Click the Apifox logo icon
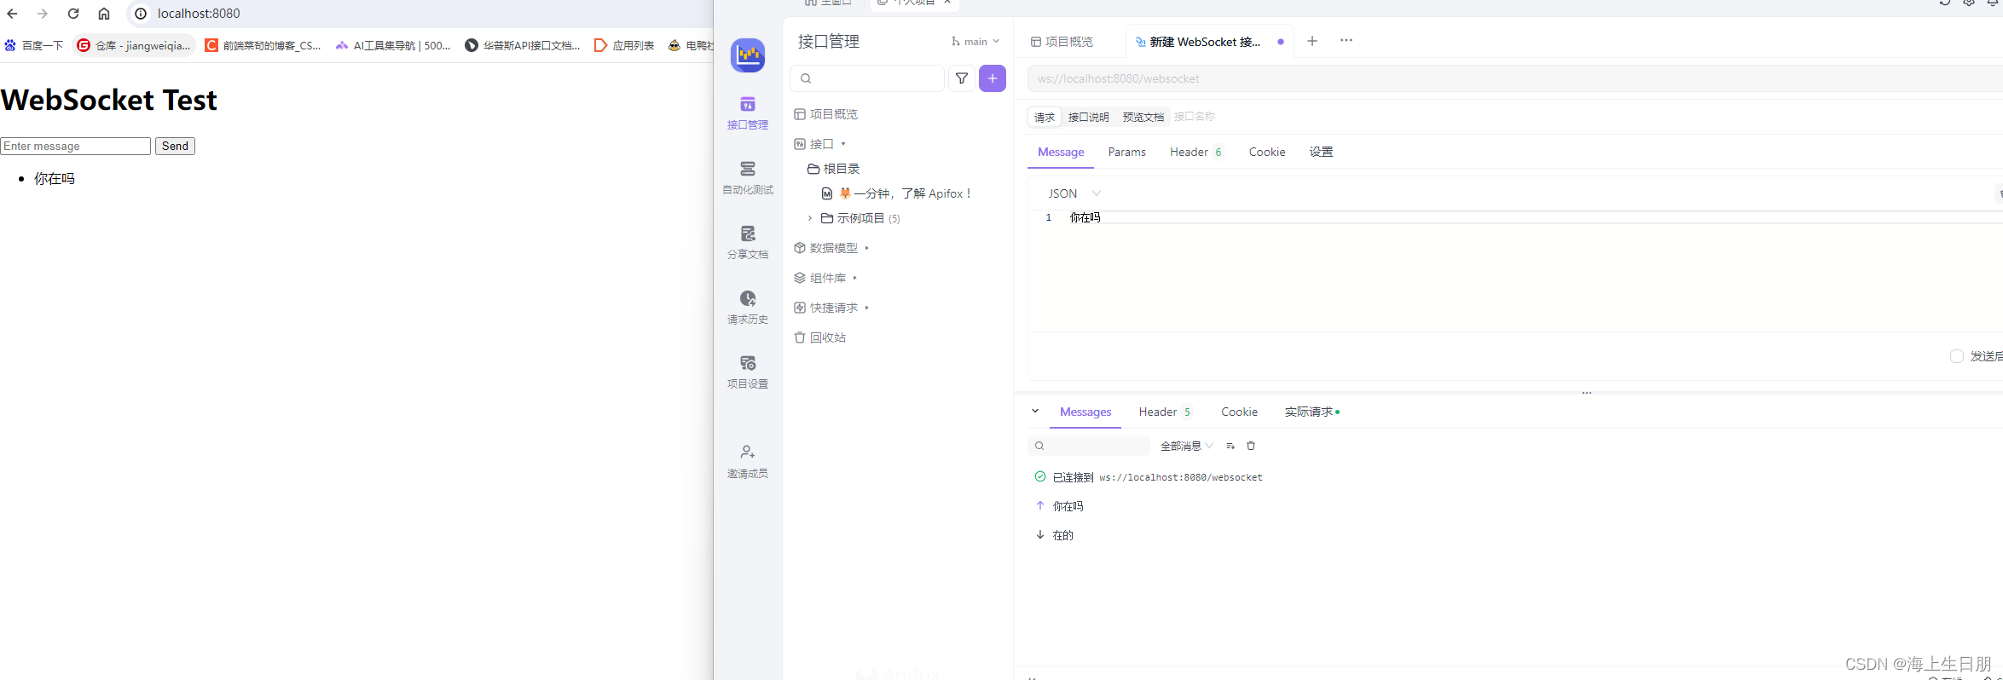2003x680 pixels. 748,55
